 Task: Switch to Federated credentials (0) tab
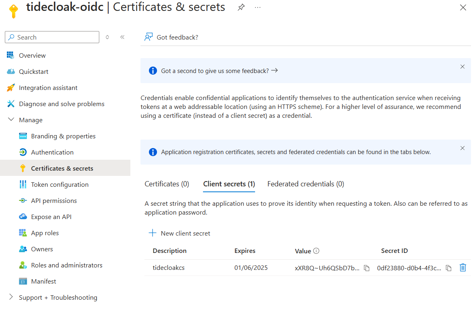point(306,184)
